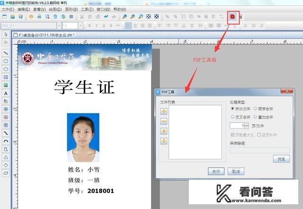This screenshot has height=209, width=303.
Task: Select 交叉合并 radio option
Action: tap(241, 117)
